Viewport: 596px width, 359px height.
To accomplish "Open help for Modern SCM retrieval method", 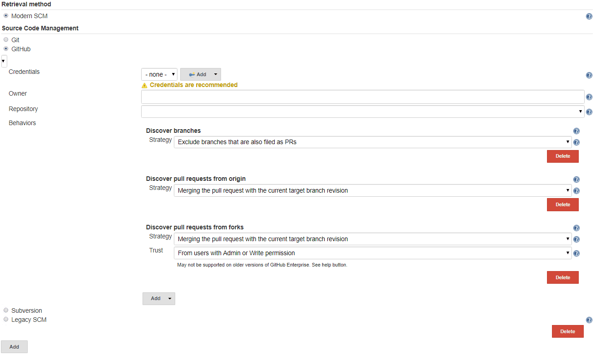I will click(x=589, y=16).
